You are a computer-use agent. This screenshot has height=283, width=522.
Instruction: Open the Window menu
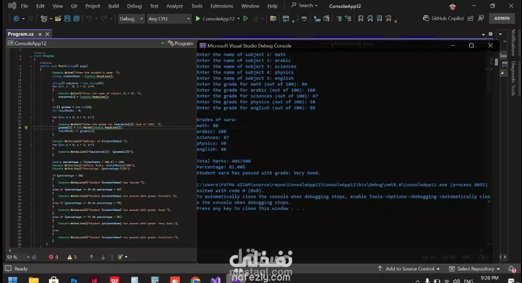250,6
